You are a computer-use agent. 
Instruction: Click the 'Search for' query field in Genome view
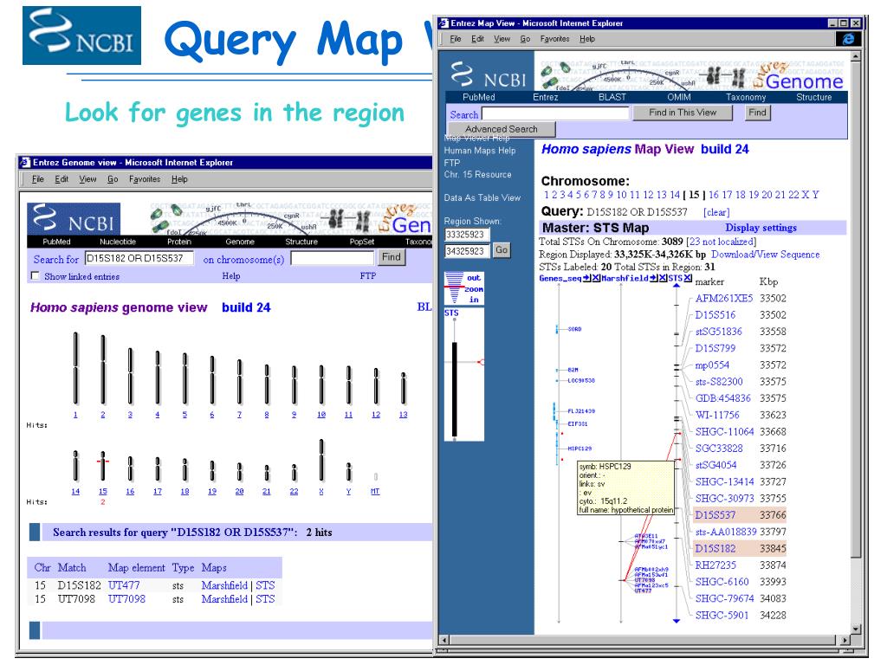139,258
